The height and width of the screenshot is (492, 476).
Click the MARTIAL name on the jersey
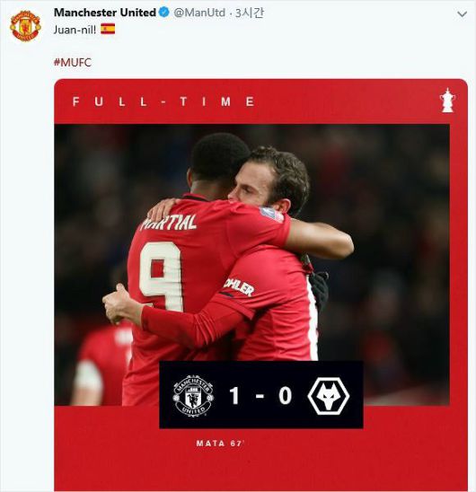click(x=169, y=223)
